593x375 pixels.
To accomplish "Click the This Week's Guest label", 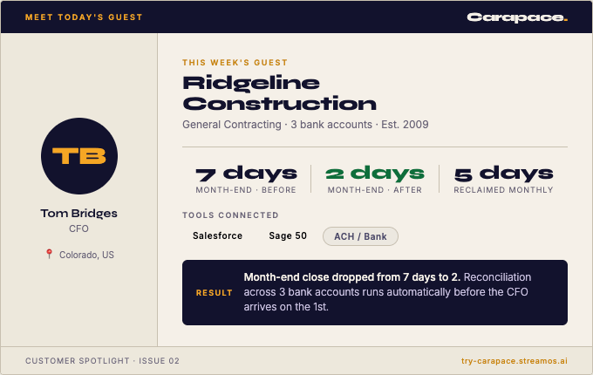I will click(x=235, y=63).
